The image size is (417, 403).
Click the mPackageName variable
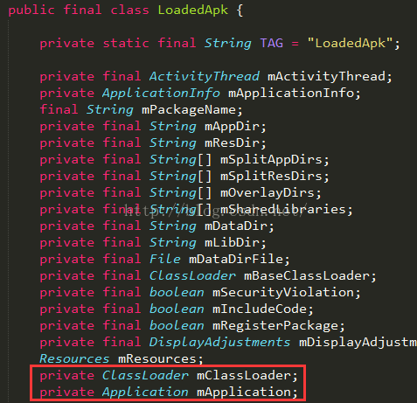[x=189, y=110]
